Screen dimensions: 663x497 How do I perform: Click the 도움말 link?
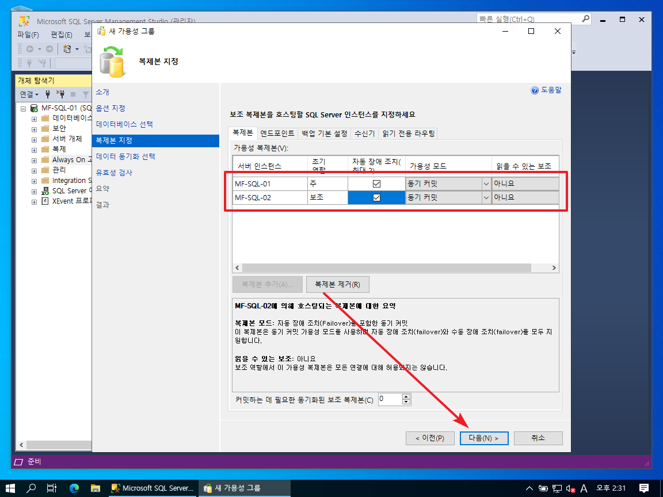coord(551,90)
